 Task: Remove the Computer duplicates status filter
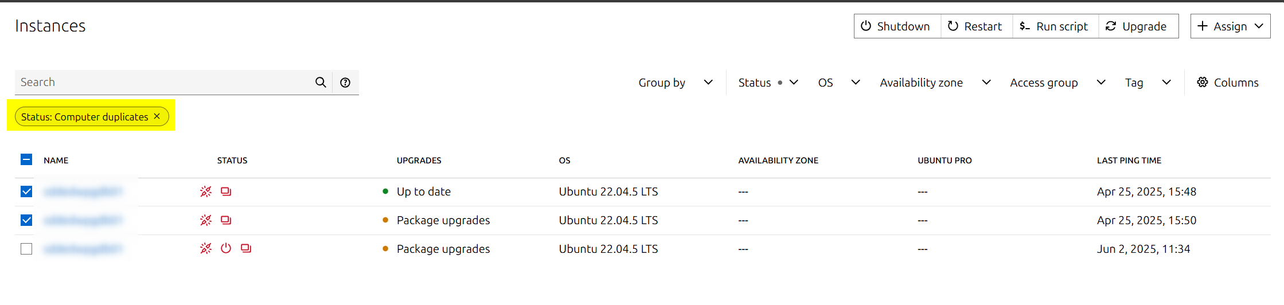pos(157,116)
